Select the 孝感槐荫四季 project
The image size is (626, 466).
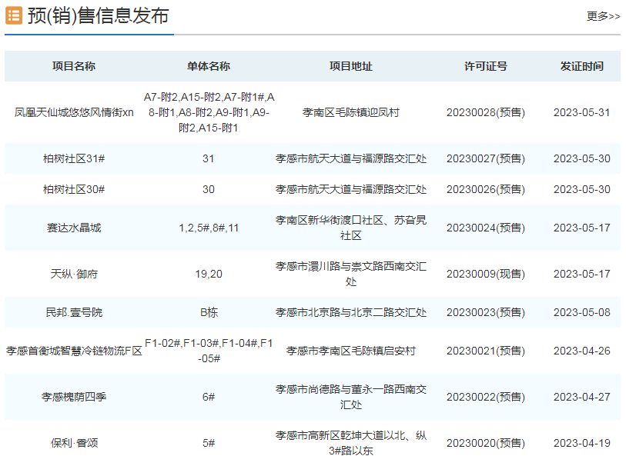(x=74, y=397)
